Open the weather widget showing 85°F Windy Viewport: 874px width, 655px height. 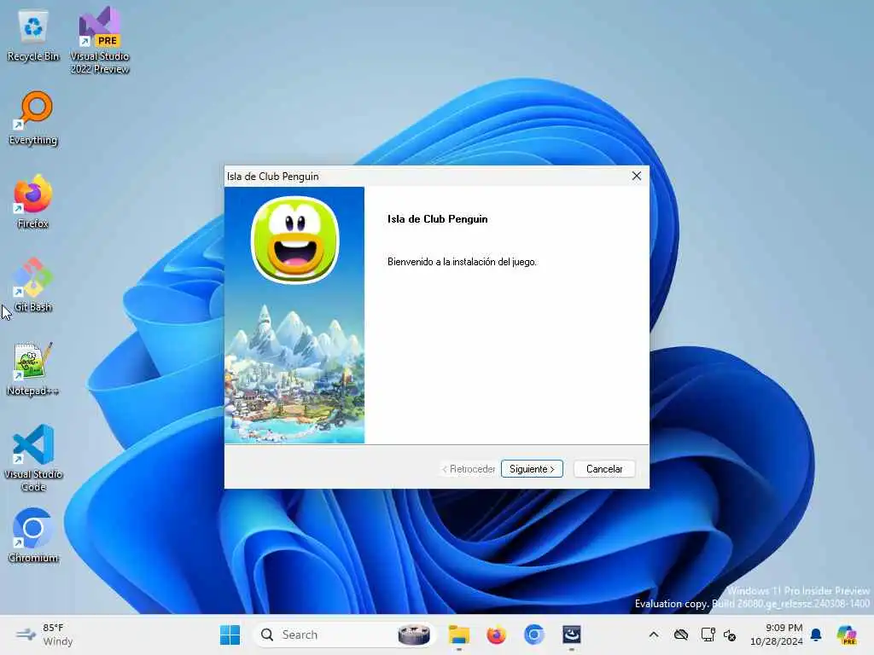[44, 635]
